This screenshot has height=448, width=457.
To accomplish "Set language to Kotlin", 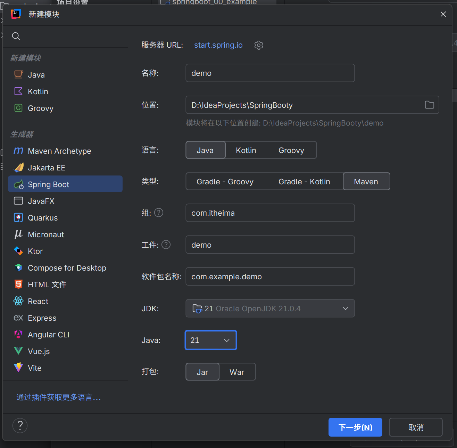I will (x=246, y=150).
